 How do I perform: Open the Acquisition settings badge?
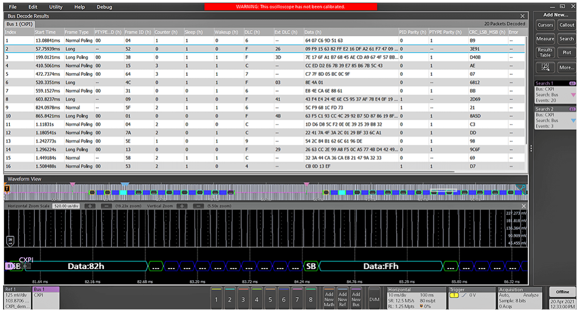(x=520, y=298)
